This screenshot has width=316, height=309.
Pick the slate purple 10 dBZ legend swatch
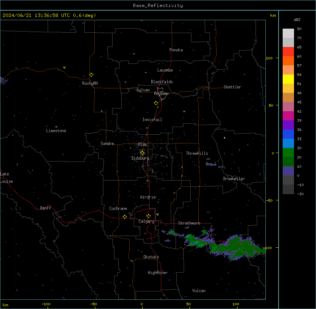(x=288, y=171)
